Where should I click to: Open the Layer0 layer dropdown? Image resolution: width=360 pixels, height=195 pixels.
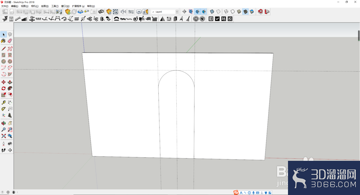tap(165, 12)
